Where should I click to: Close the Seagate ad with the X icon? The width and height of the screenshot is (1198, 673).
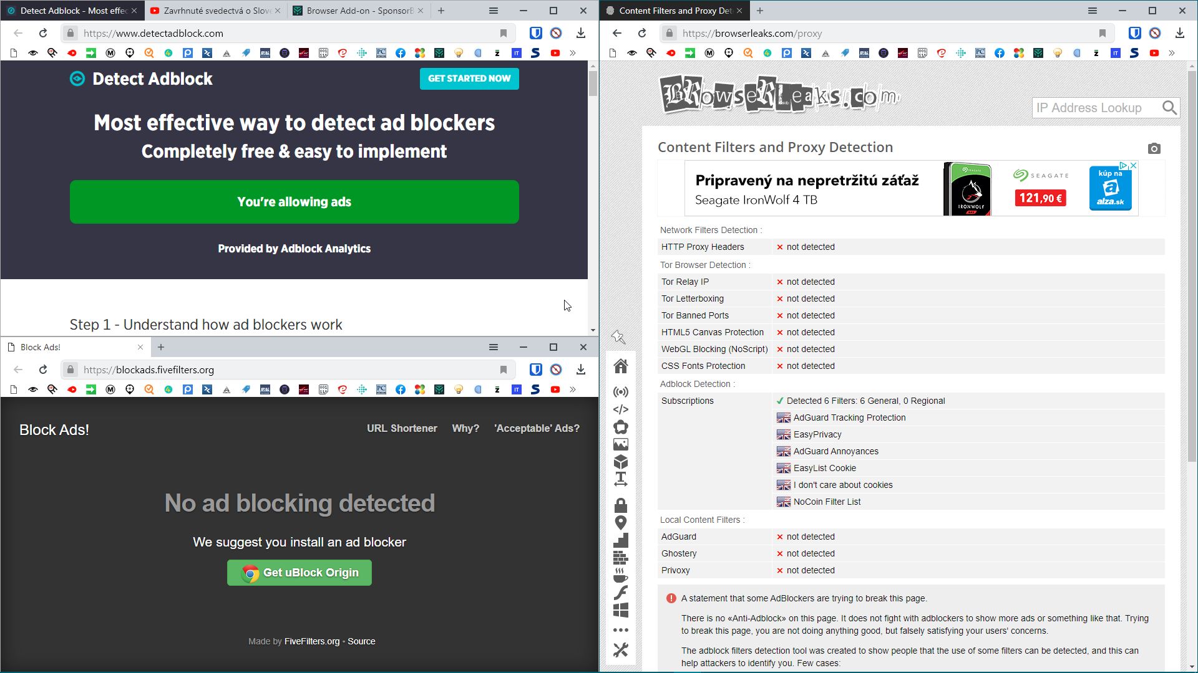click(1133, 166)
